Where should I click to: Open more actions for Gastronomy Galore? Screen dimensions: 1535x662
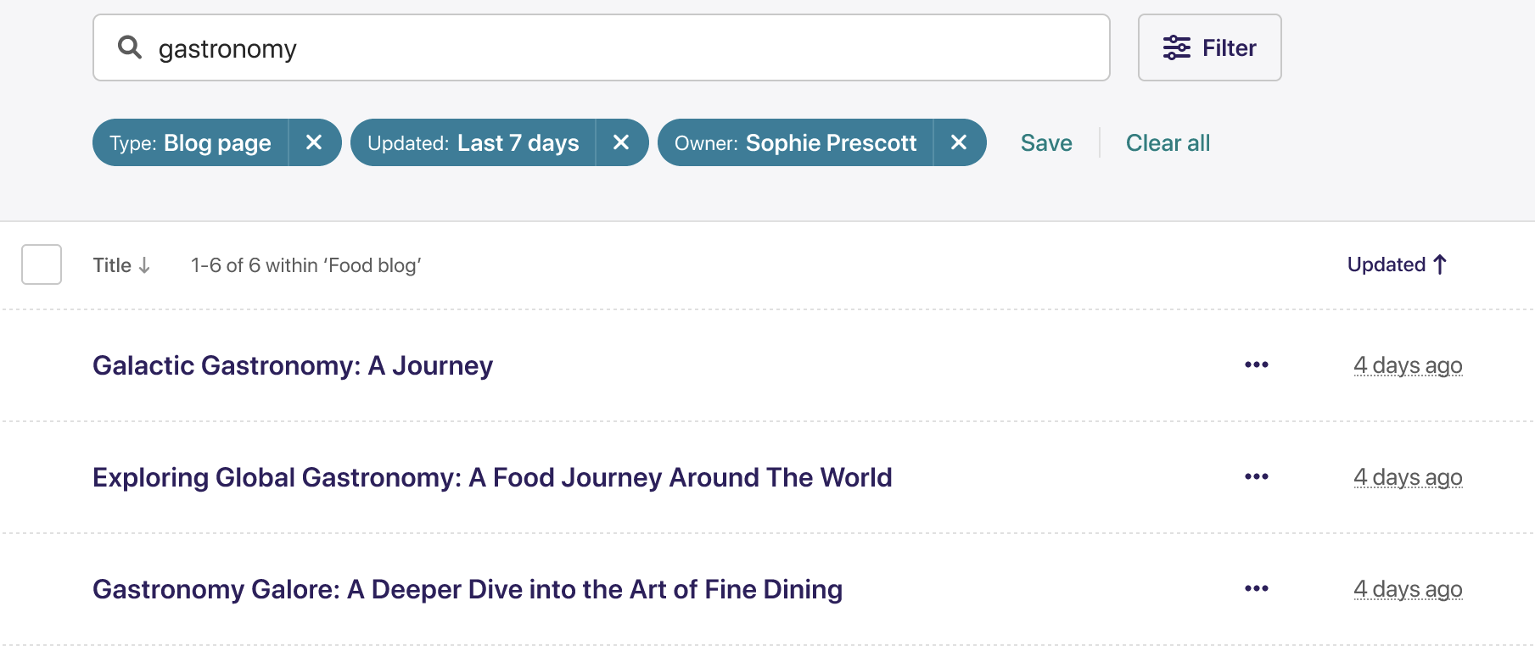(x=1256, y=589)
